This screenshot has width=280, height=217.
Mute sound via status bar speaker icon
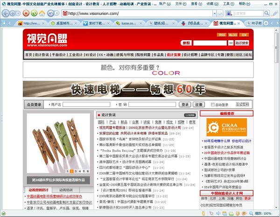coord(218,213)
